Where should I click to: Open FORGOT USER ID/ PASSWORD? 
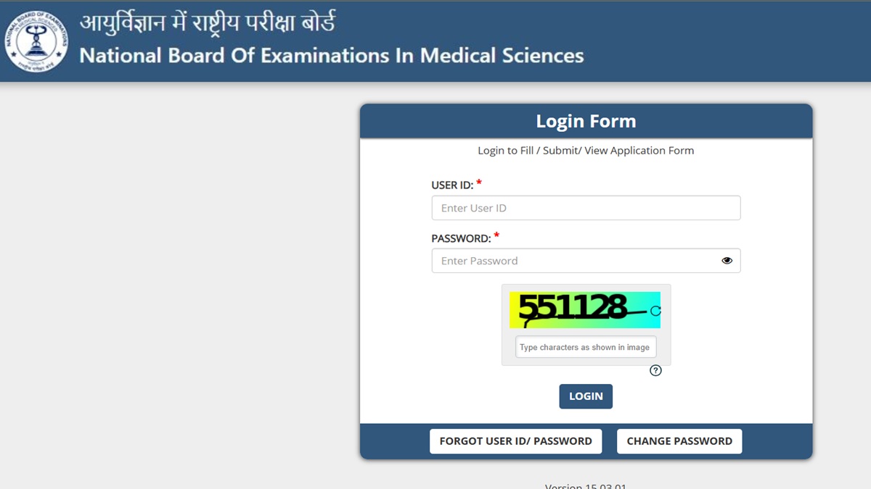[515, 440]
